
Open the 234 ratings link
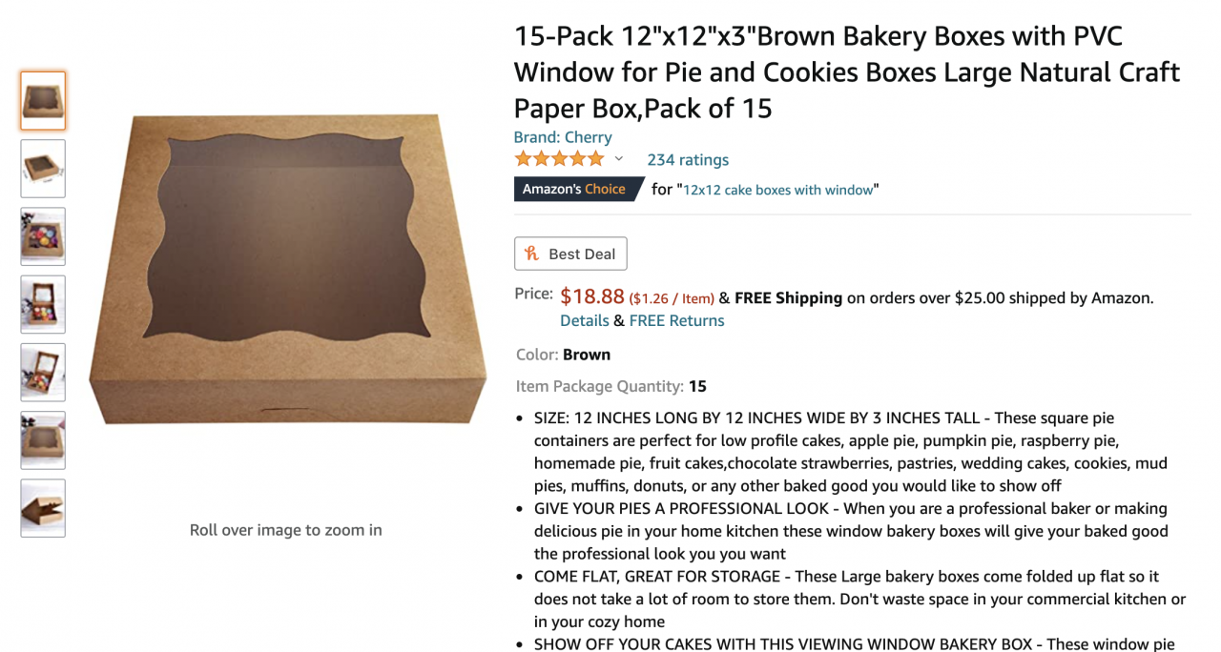(687, 160)
